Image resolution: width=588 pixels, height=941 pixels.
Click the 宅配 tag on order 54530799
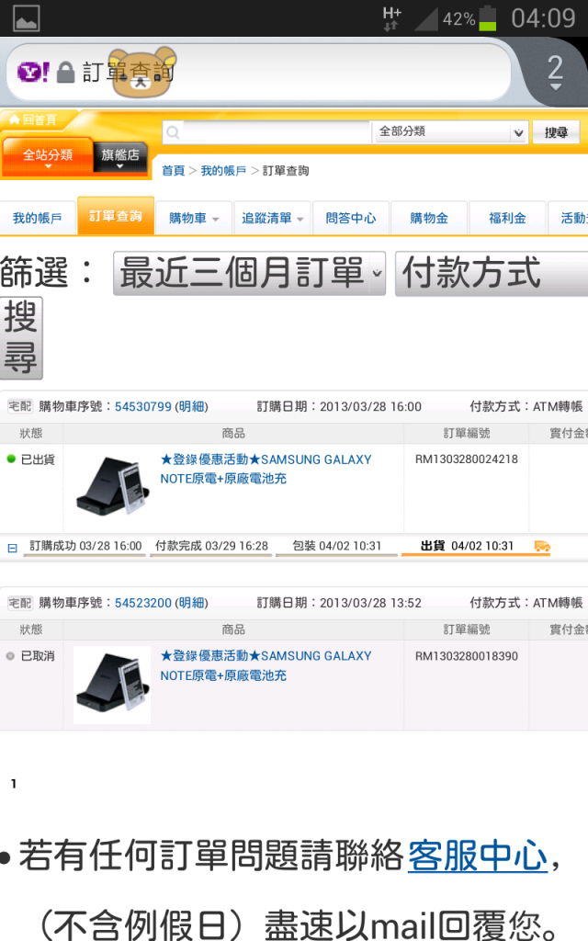point(20,406)
